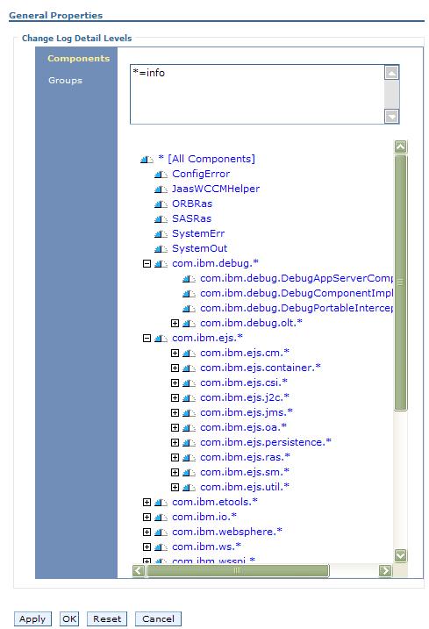Expand the com.ibm.etools.* node

pos(147,503)
